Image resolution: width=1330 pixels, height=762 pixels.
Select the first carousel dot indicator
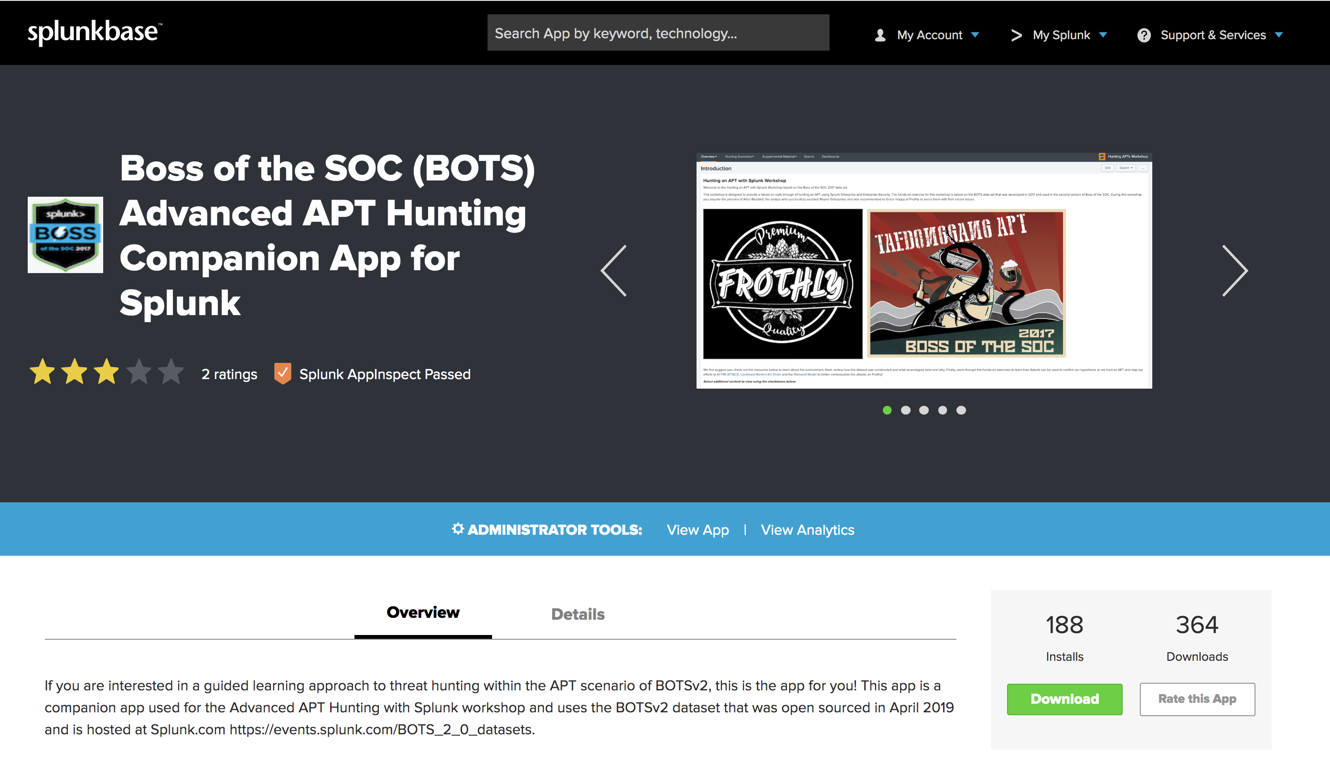[x=887, y=410]
